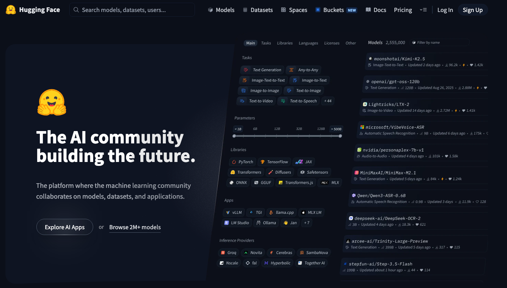
Task: Open Spaces from the top navigation
Action: [294, 10]
